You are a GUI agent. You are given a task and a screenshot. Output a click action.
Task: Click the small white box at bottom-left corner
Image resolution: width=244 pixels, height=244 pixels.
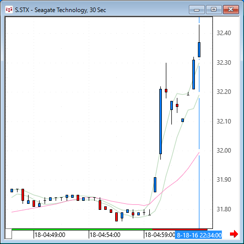(x=9, y=234)
